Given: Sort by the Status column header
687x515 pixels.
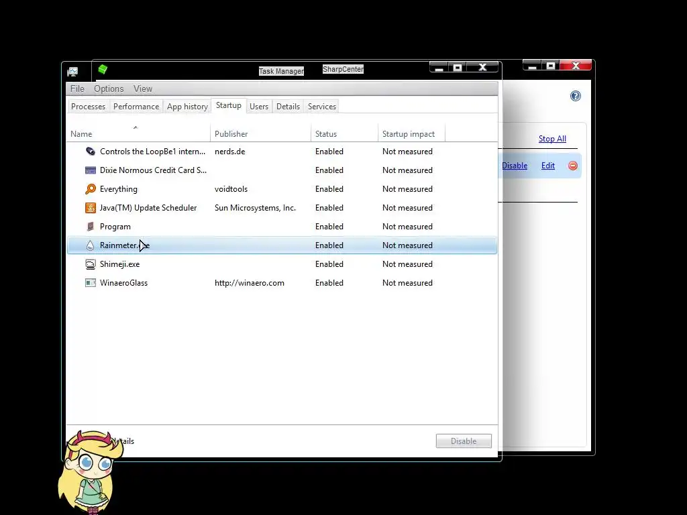Looking at the screenshot, I should click(344, 134).
